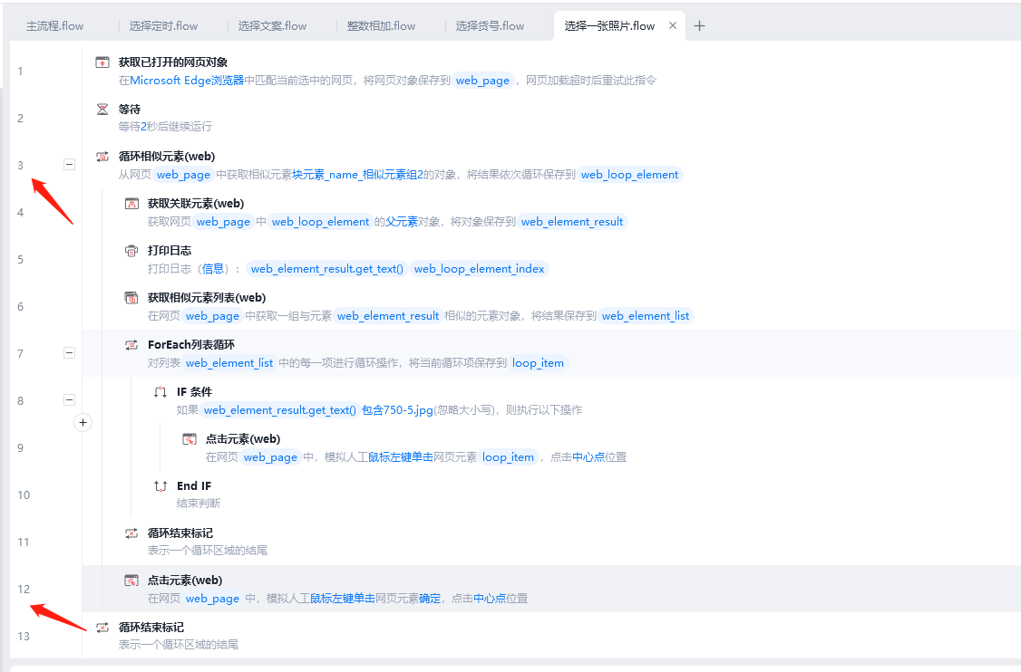Click the 获取相似元素列表(web) step icon
Image resolution: width=1021 pixels, height=672 pixels.
tap(131, 298)
